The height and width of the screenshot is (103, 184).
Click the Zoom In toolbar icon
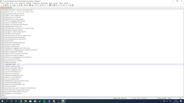[35, 5]
